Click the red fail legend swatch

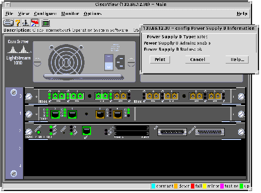[x=192, y=186]
